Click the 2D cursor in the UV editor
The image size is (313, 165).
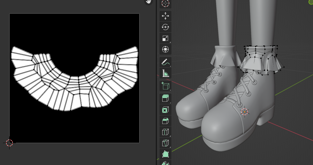pyautogui.click(x=9, y=143)
